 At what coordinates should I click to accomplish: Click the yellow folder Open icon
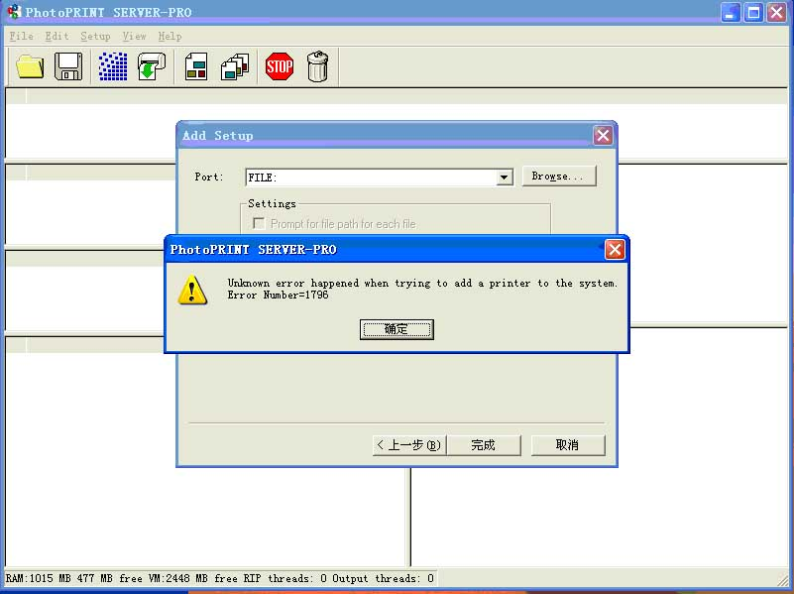coord(30,66)
